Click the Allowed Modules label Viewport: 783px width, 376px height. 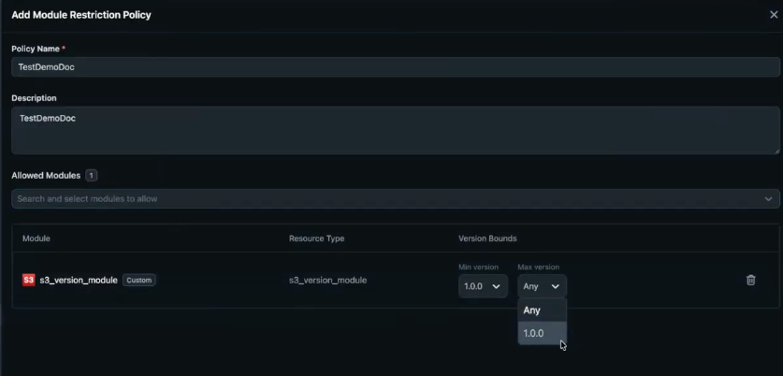coord(46,175)
